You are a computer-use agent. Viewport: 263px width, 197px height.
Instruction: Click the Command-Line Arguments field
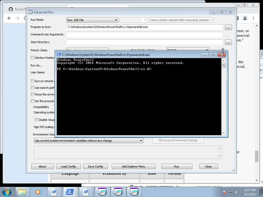point(145,35)
